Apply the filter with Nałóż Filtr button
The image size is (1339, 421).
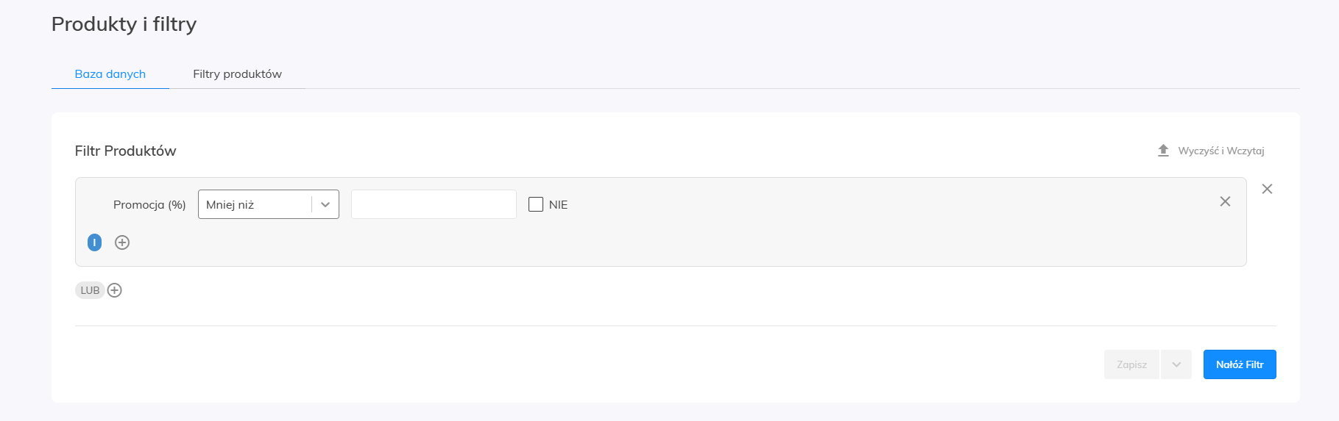click(x=1240, y=364)
